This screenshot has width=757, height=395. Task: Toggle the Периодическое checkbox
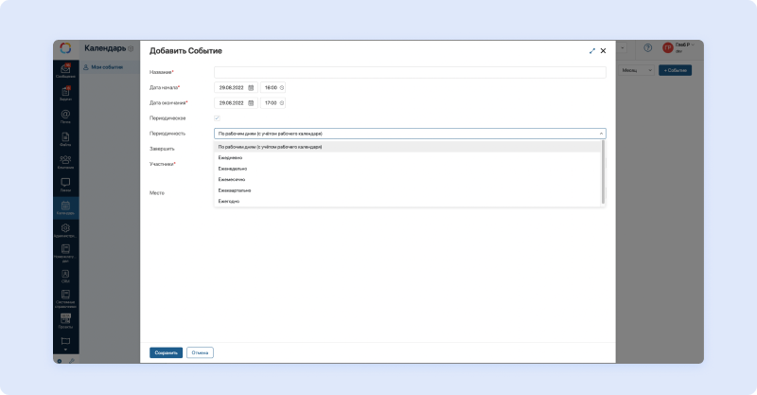click(x=217, y=117)
